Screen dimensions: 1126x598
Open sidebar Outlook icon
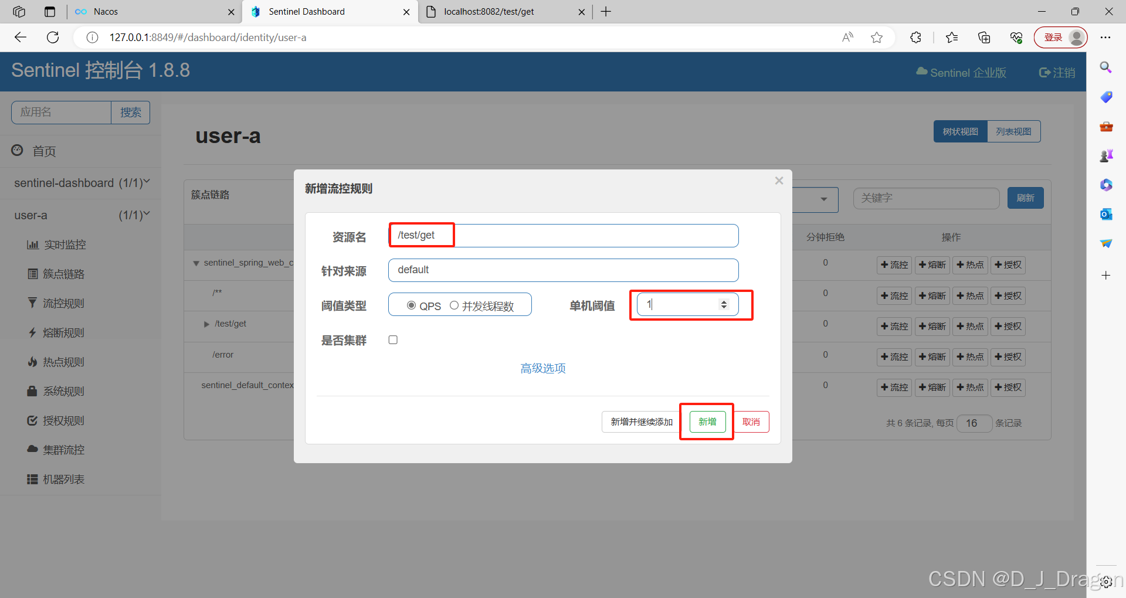[x=1106, y=214]
